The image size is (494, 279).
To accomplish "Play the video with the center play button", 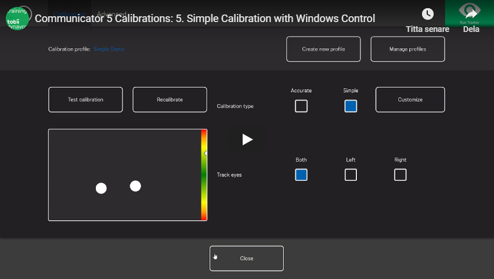I will (247, 139).
